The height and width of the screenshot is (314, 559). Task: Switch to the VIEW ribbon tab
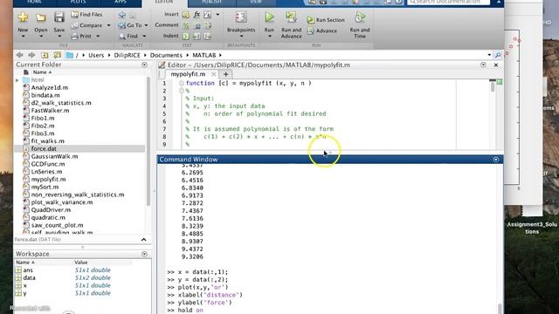point(256,2)
